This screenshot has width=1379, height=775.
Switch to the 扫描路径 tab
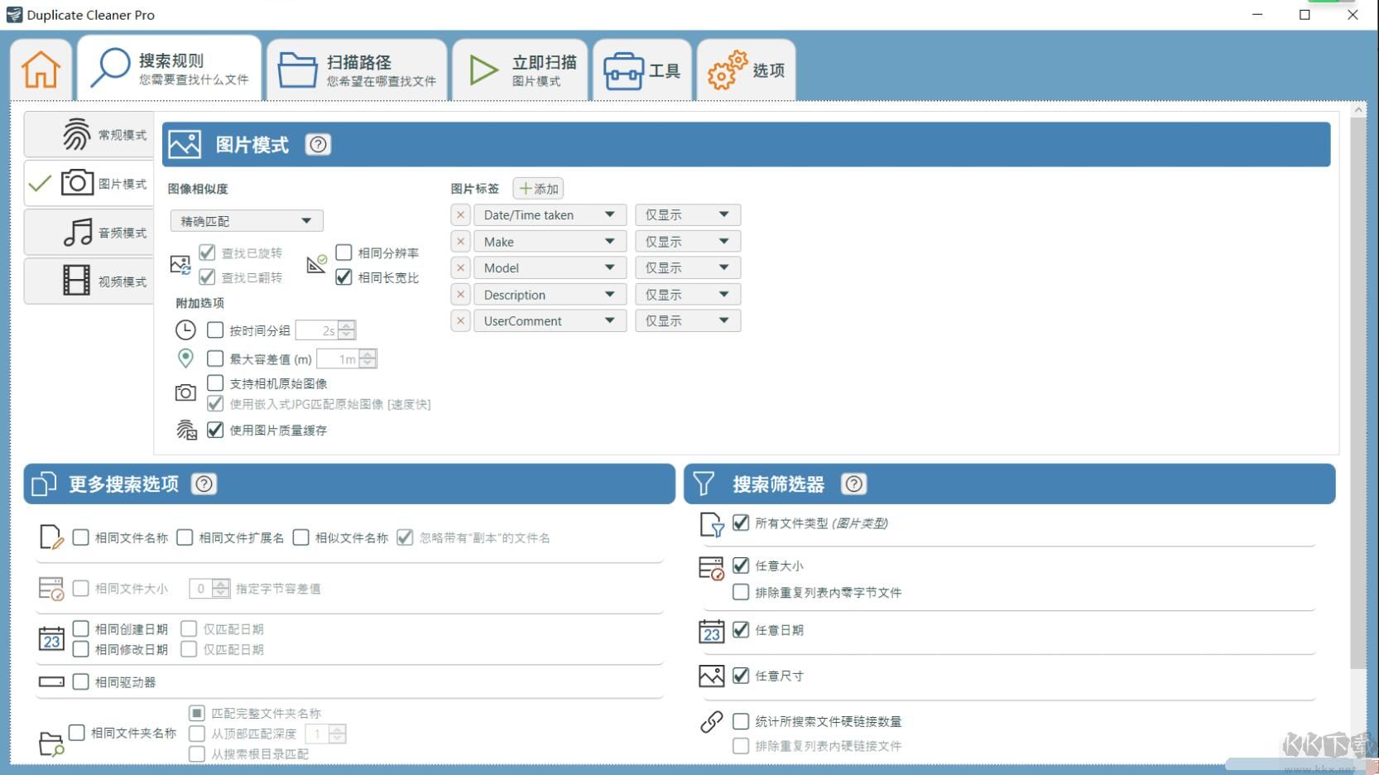[x=356, y=70]
